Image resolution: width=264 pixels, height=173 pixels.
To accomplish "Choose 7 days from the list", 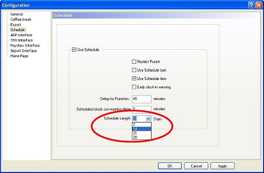I will (142, 125).
